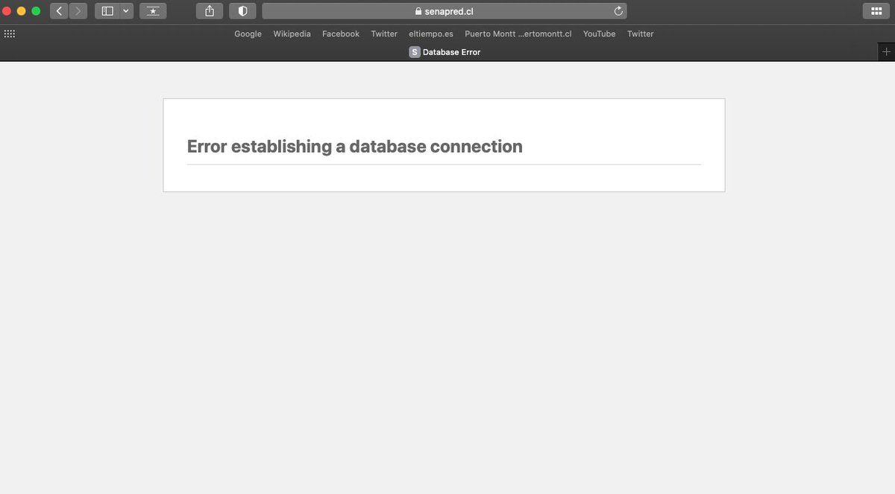Image resolution: width=895 pixels, height=494 pixels.
Task: Open the Facebook bookmark
Action: pyautogui.click(x=341, y=34)
